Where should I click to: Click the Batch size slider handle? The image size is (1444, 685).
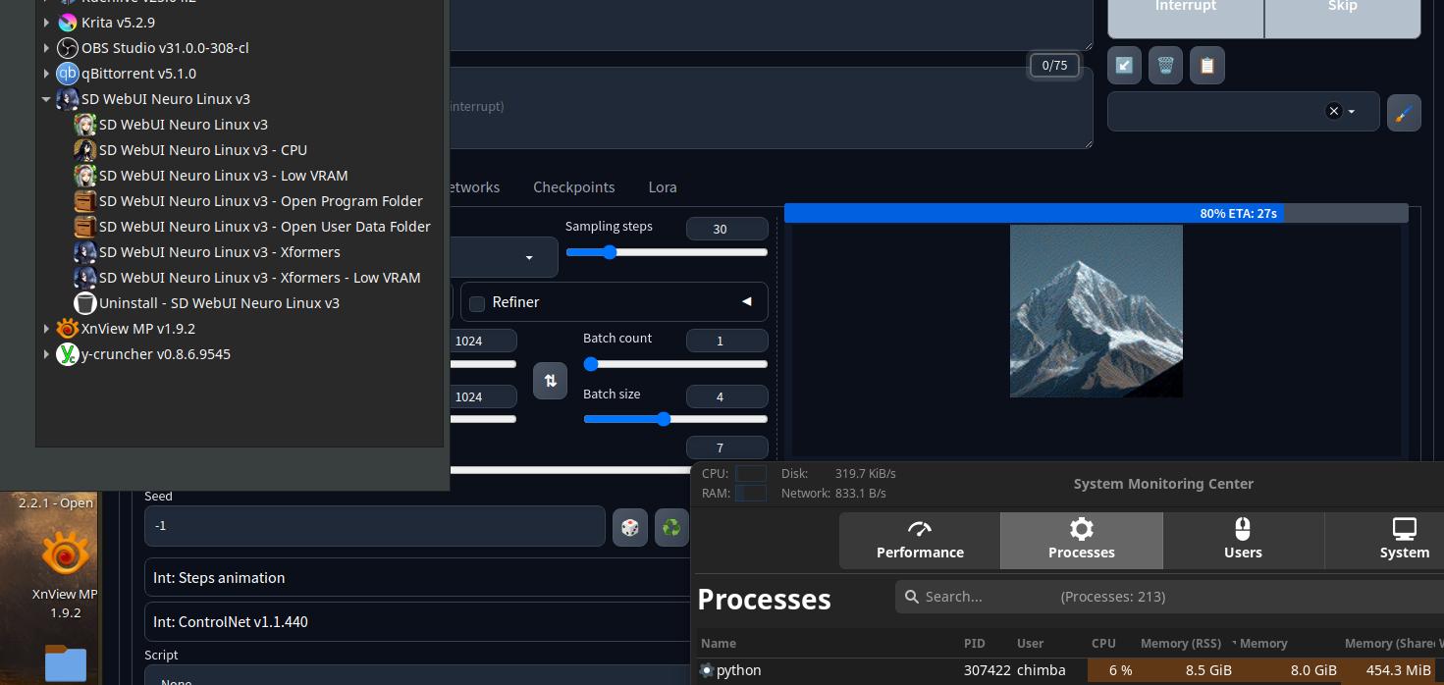coord(664,419)
